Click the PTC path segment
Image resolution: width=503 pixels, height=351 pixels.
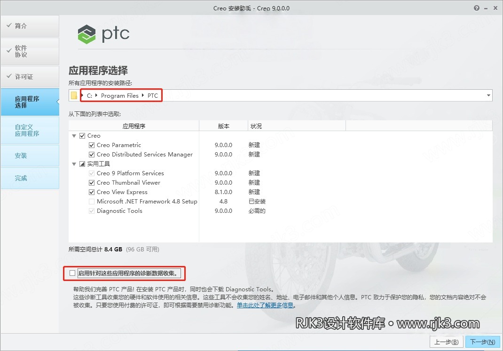[153, 95]
